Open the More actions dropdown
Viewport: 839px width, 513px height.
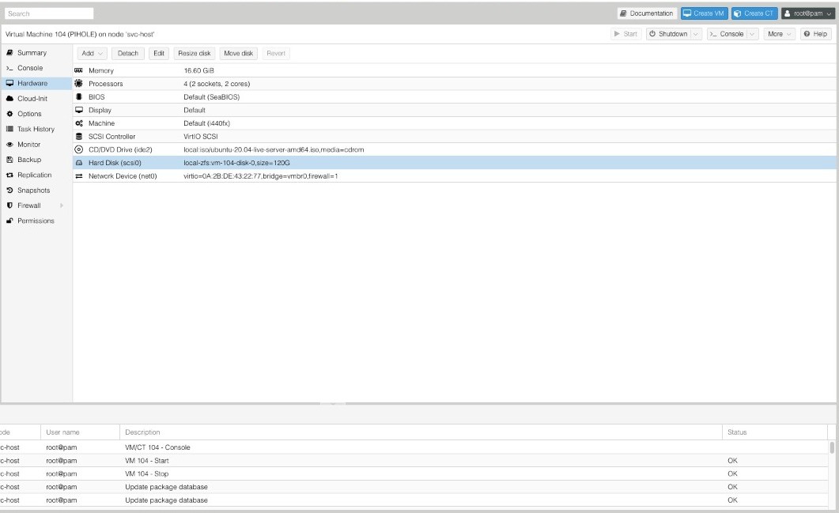[x=780, y=34]
